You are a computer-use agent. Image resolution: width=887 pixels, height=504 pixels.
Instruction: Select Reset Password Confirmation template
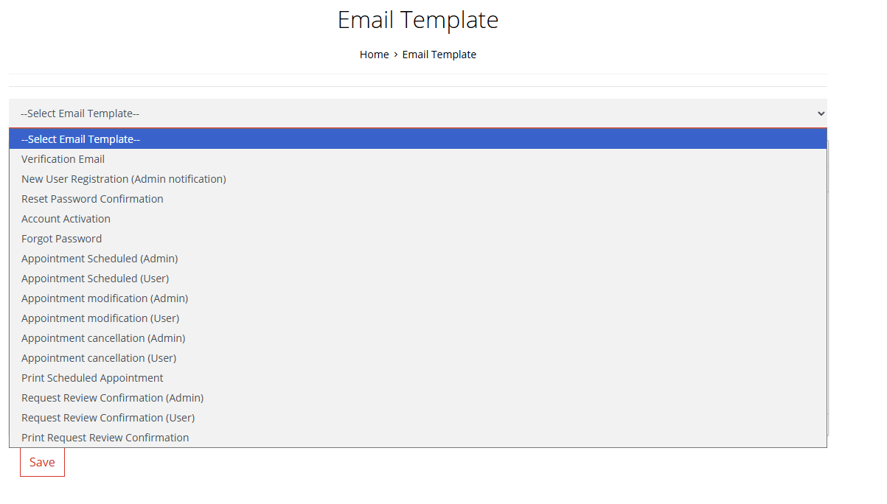coord(91,198)
